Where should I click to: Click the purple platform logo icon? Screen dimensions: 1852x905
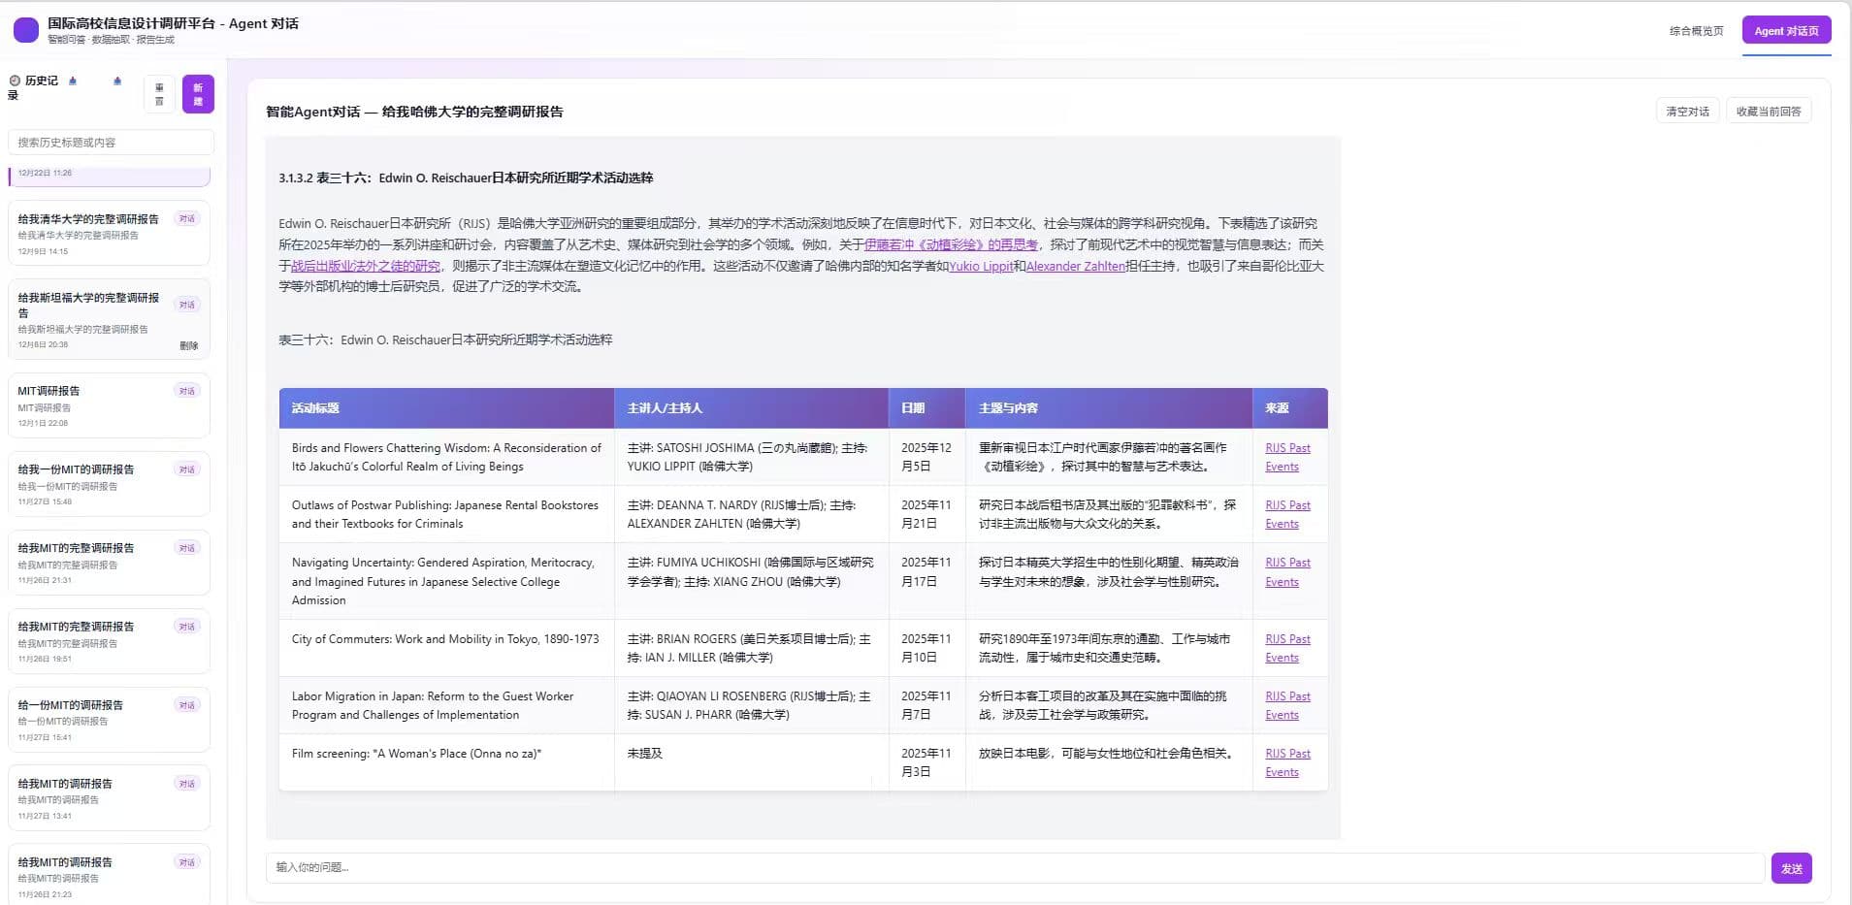click(26, 30)
